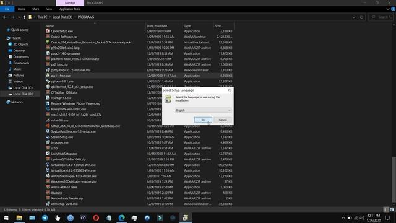Viewport: 396px width, 223px height.
Task: Open recent locations dropdown arrow
Action: [x=19, y=17]
